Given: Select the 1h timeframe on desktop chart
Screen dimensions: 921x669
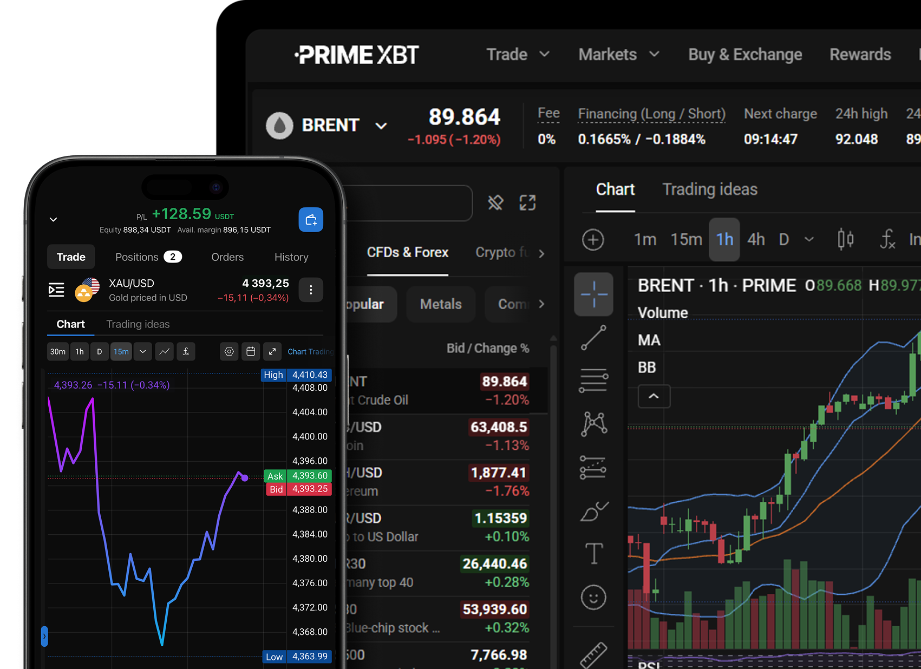Looking at the screenshot, I should [x=724, y=240].
